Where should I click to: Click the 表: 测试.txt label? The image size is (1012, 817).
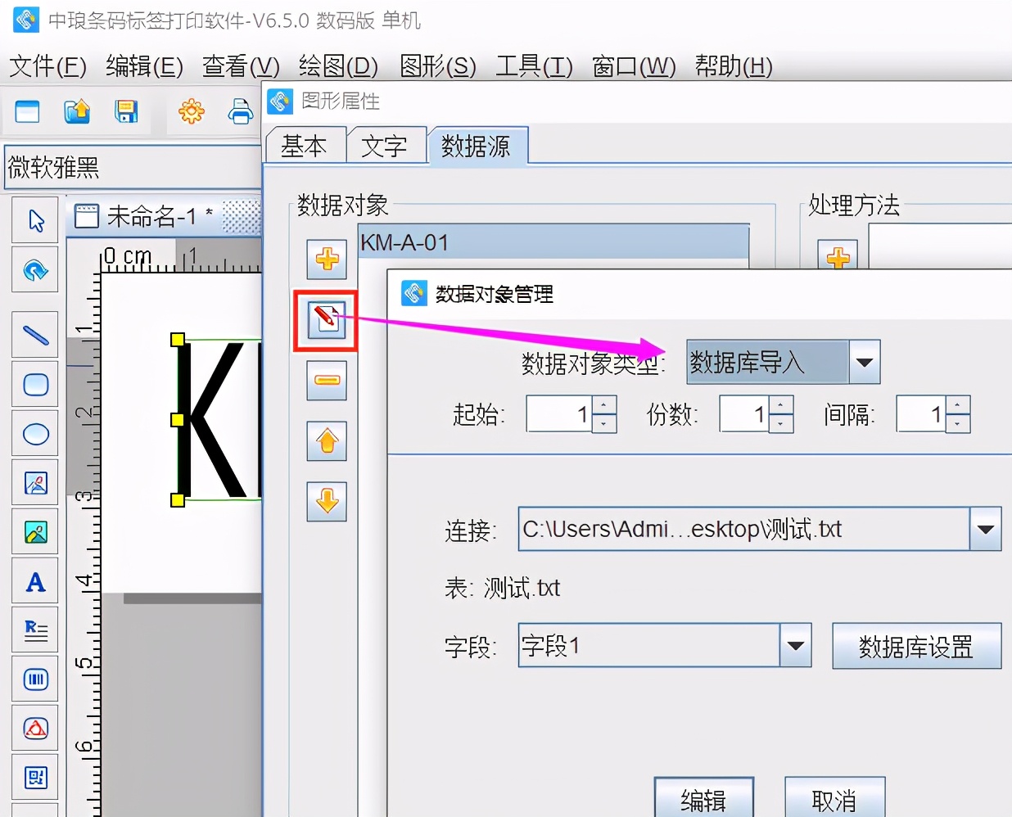503,588
